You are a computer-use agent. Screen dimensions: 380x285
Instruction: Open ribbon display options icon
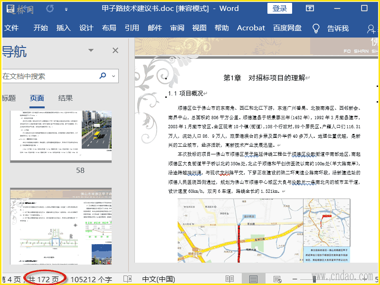tap(310, 9)
